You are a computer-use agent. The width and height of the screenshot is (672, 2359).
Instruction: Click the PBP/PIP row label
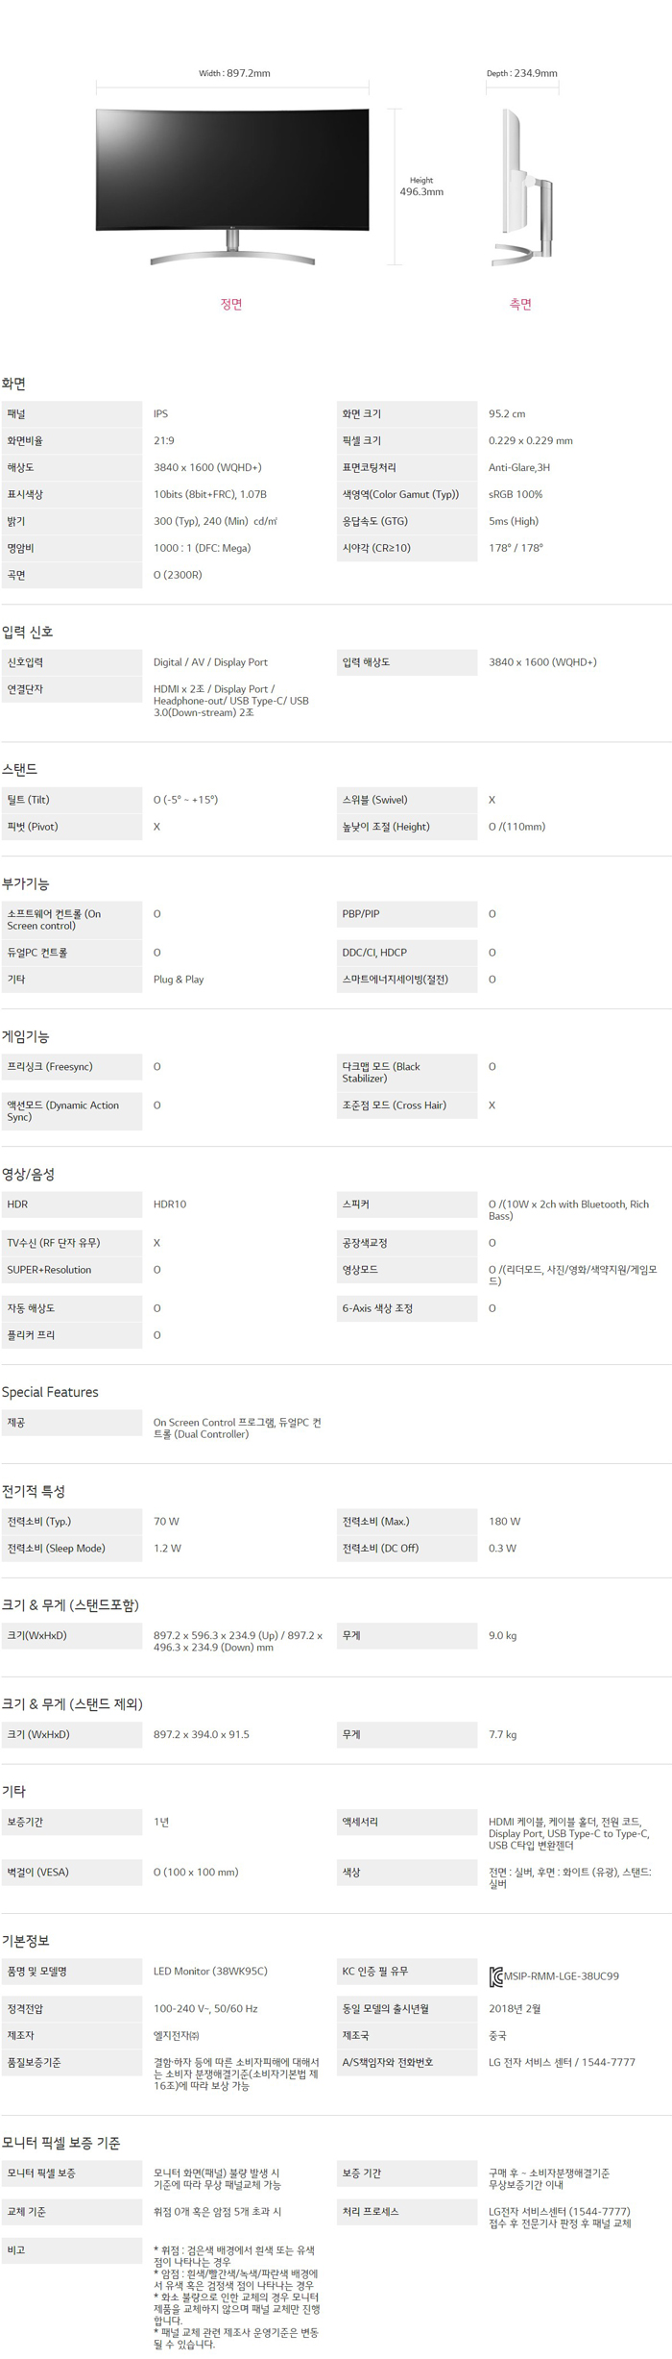(x=361, y=913)
